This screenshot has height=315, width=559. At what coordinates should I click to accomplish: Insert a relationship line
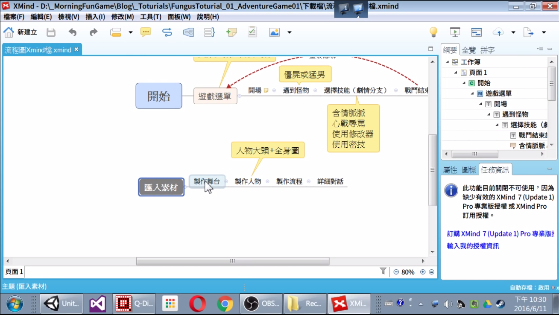[x=167, y=32]
